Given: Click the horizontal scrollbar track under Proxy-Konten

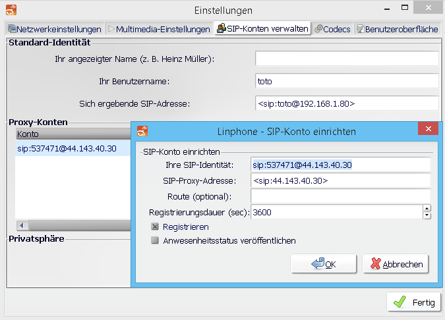Looking at the screenshot, I should (80, 226).
